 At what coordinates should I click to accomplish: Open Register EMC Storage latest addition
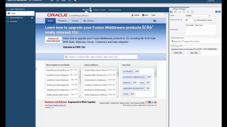(x=95, y=75)
